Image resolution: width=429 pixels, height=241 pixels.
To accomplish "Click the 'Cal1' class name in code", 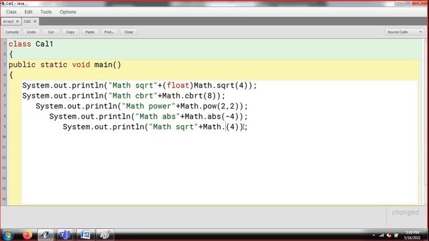I will [44, 44].
